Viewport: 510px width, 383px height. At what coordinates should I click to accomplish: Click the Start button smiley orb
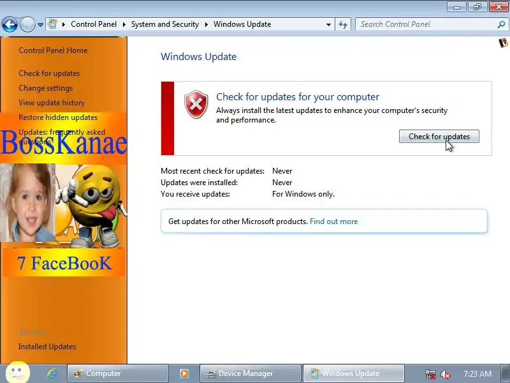click(x=18, y=372)
